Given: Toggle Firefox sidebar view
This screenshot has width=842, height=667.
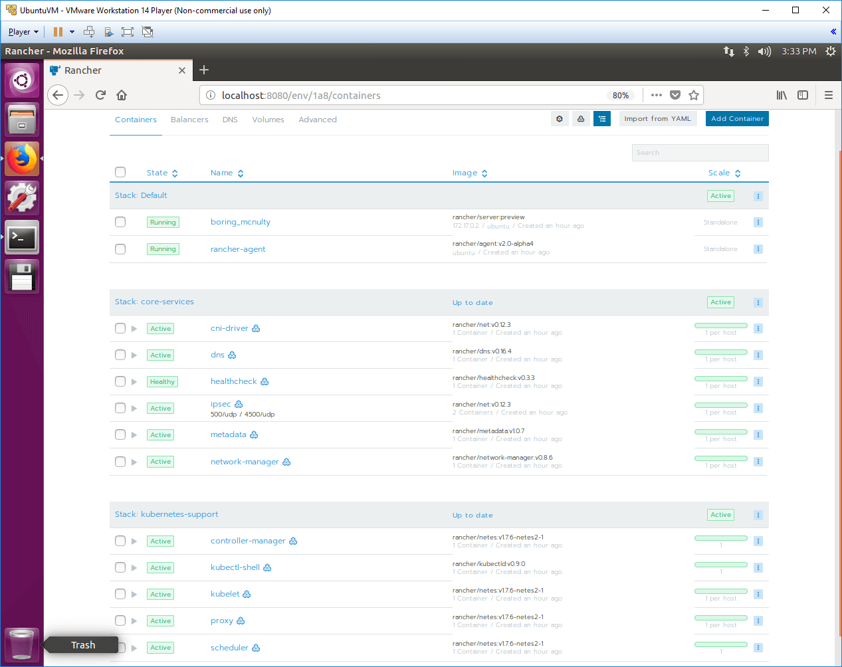Looking at the screenshot, I should 803,95.
